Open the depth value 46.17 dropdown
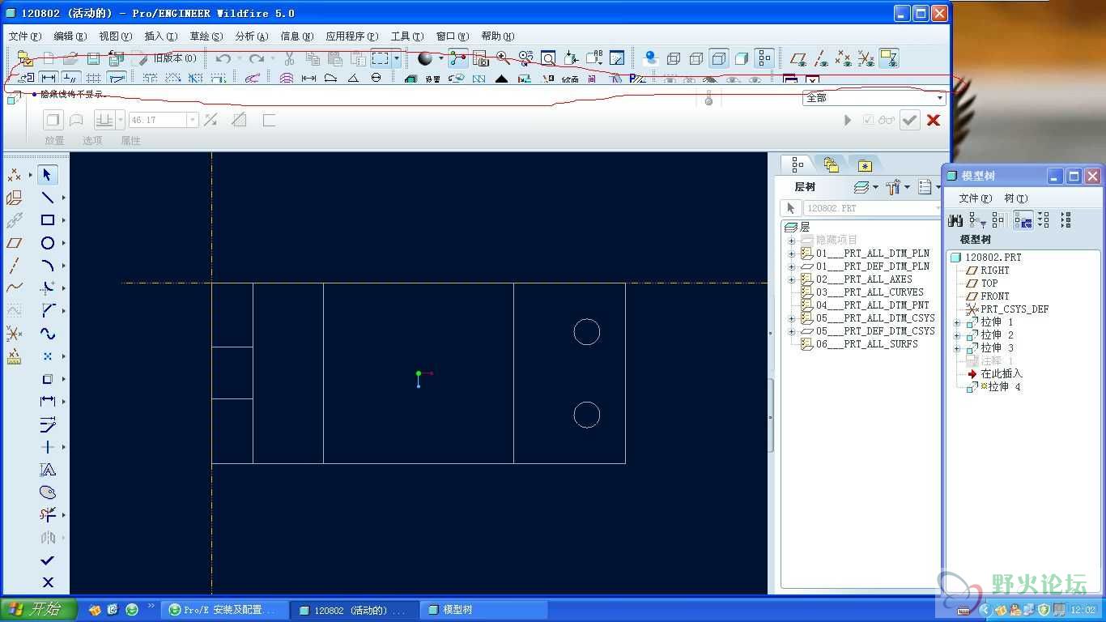 pos(193,120)
